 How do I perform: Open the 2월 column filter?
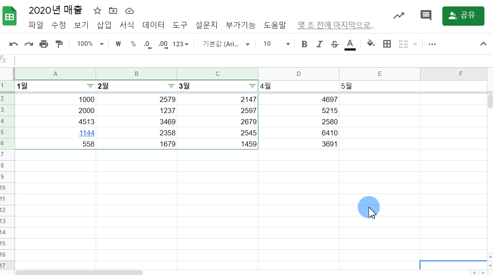[171, 86]
